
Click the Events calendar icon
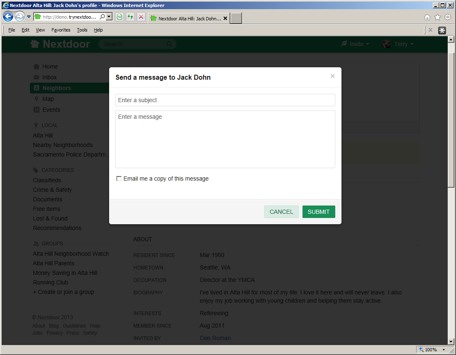click(37, 110)
